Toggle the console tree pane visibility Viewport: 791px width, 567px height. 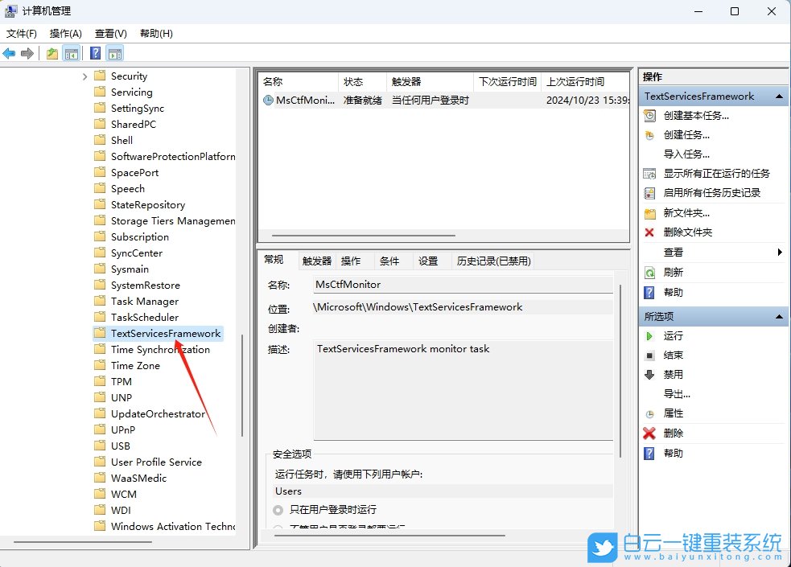[x=72, y=53]
